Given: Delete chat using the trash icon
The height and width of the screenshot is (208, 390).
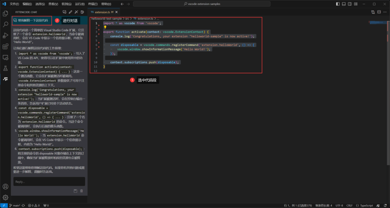Looking at the screenshot, I should coord(82,191).
